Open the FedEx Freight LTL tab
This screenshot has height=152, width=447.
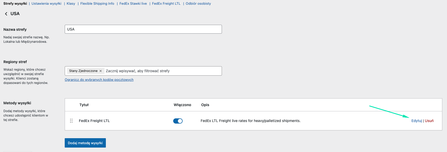coord(166,4)
